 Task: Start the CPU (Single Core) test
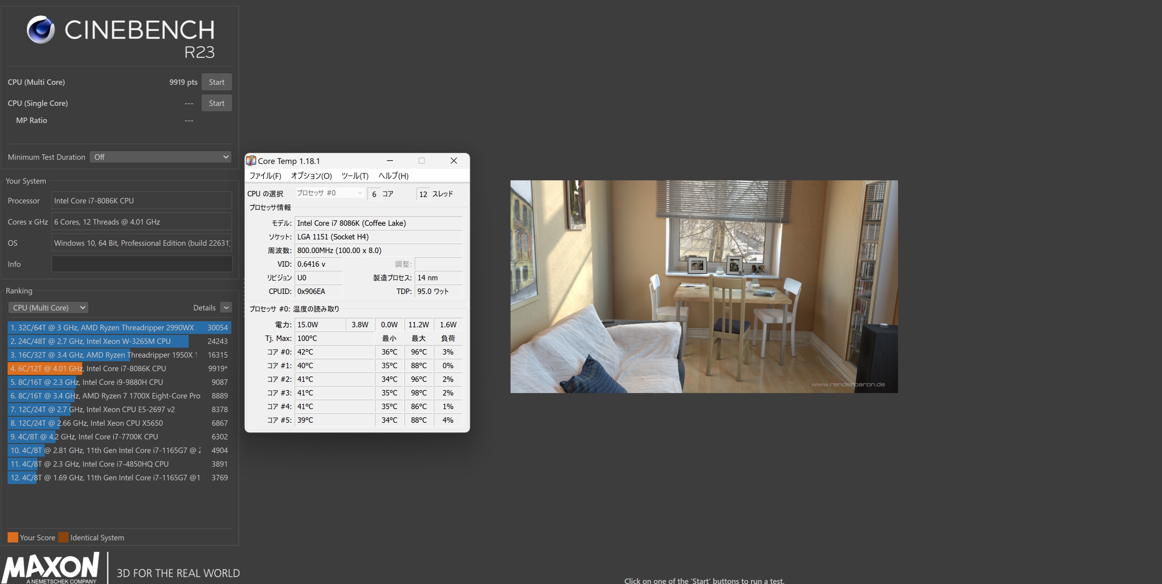(x=216, y=103)
